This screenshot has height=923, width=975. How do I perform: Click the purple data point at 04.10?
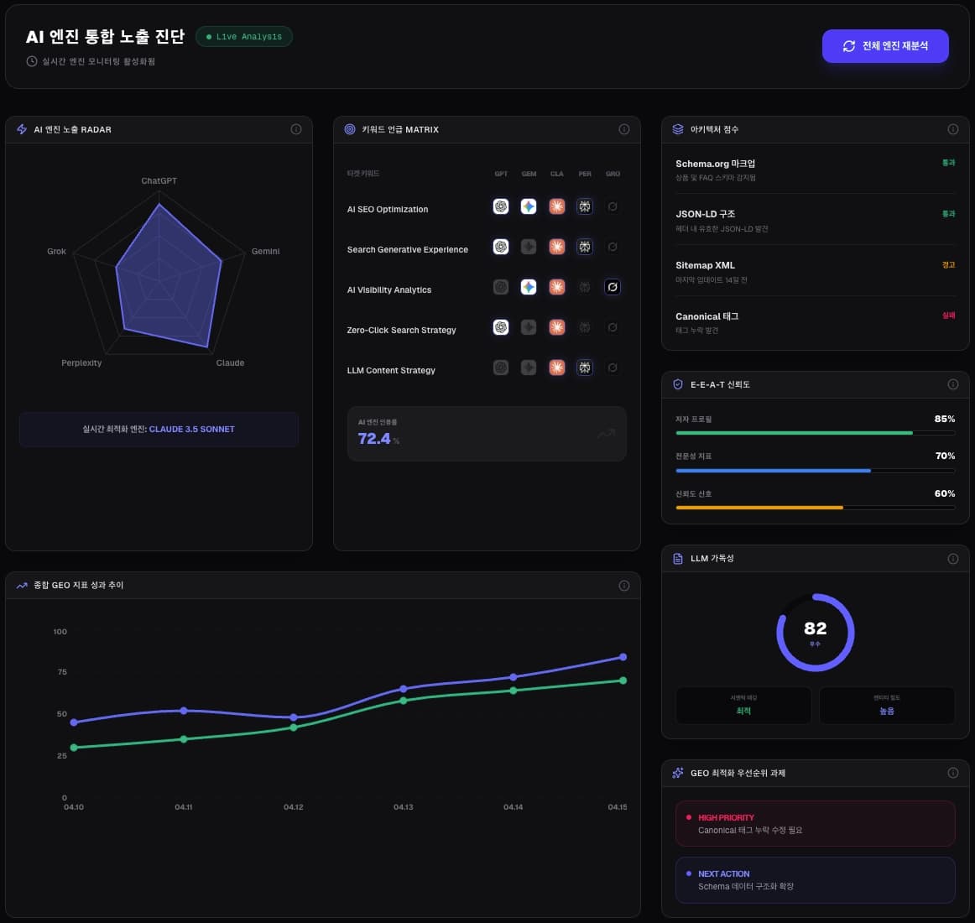(x=74, y=722)
